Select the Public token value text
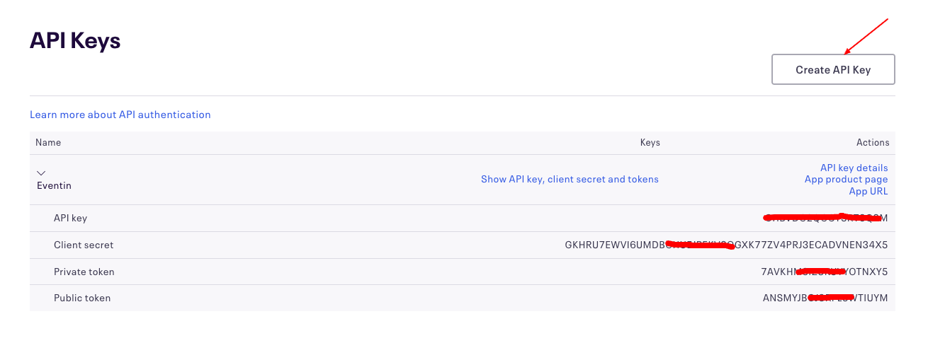The height and width of the screenshot is (343, 945). 825,298
